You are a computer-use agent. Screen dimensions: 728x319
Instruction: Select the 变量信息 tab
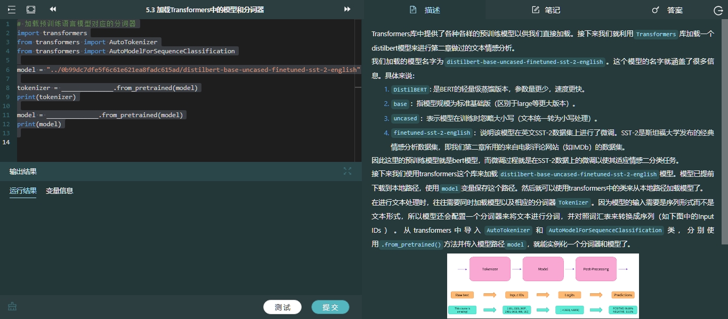point(59,191)
